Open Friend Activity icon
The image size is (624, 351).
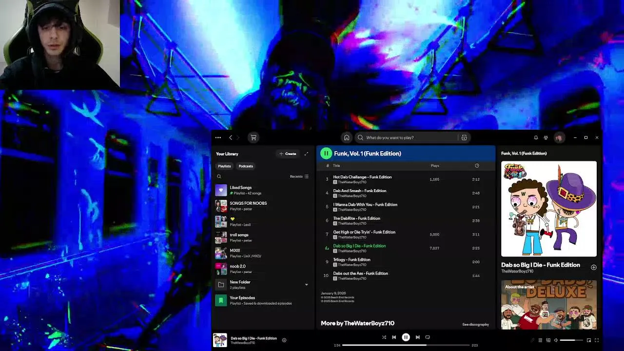coord(546,137)
